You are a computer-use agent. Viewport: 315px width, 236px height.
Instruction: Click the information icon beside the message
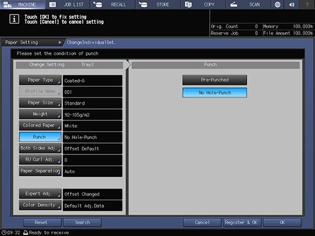[14, 19]
